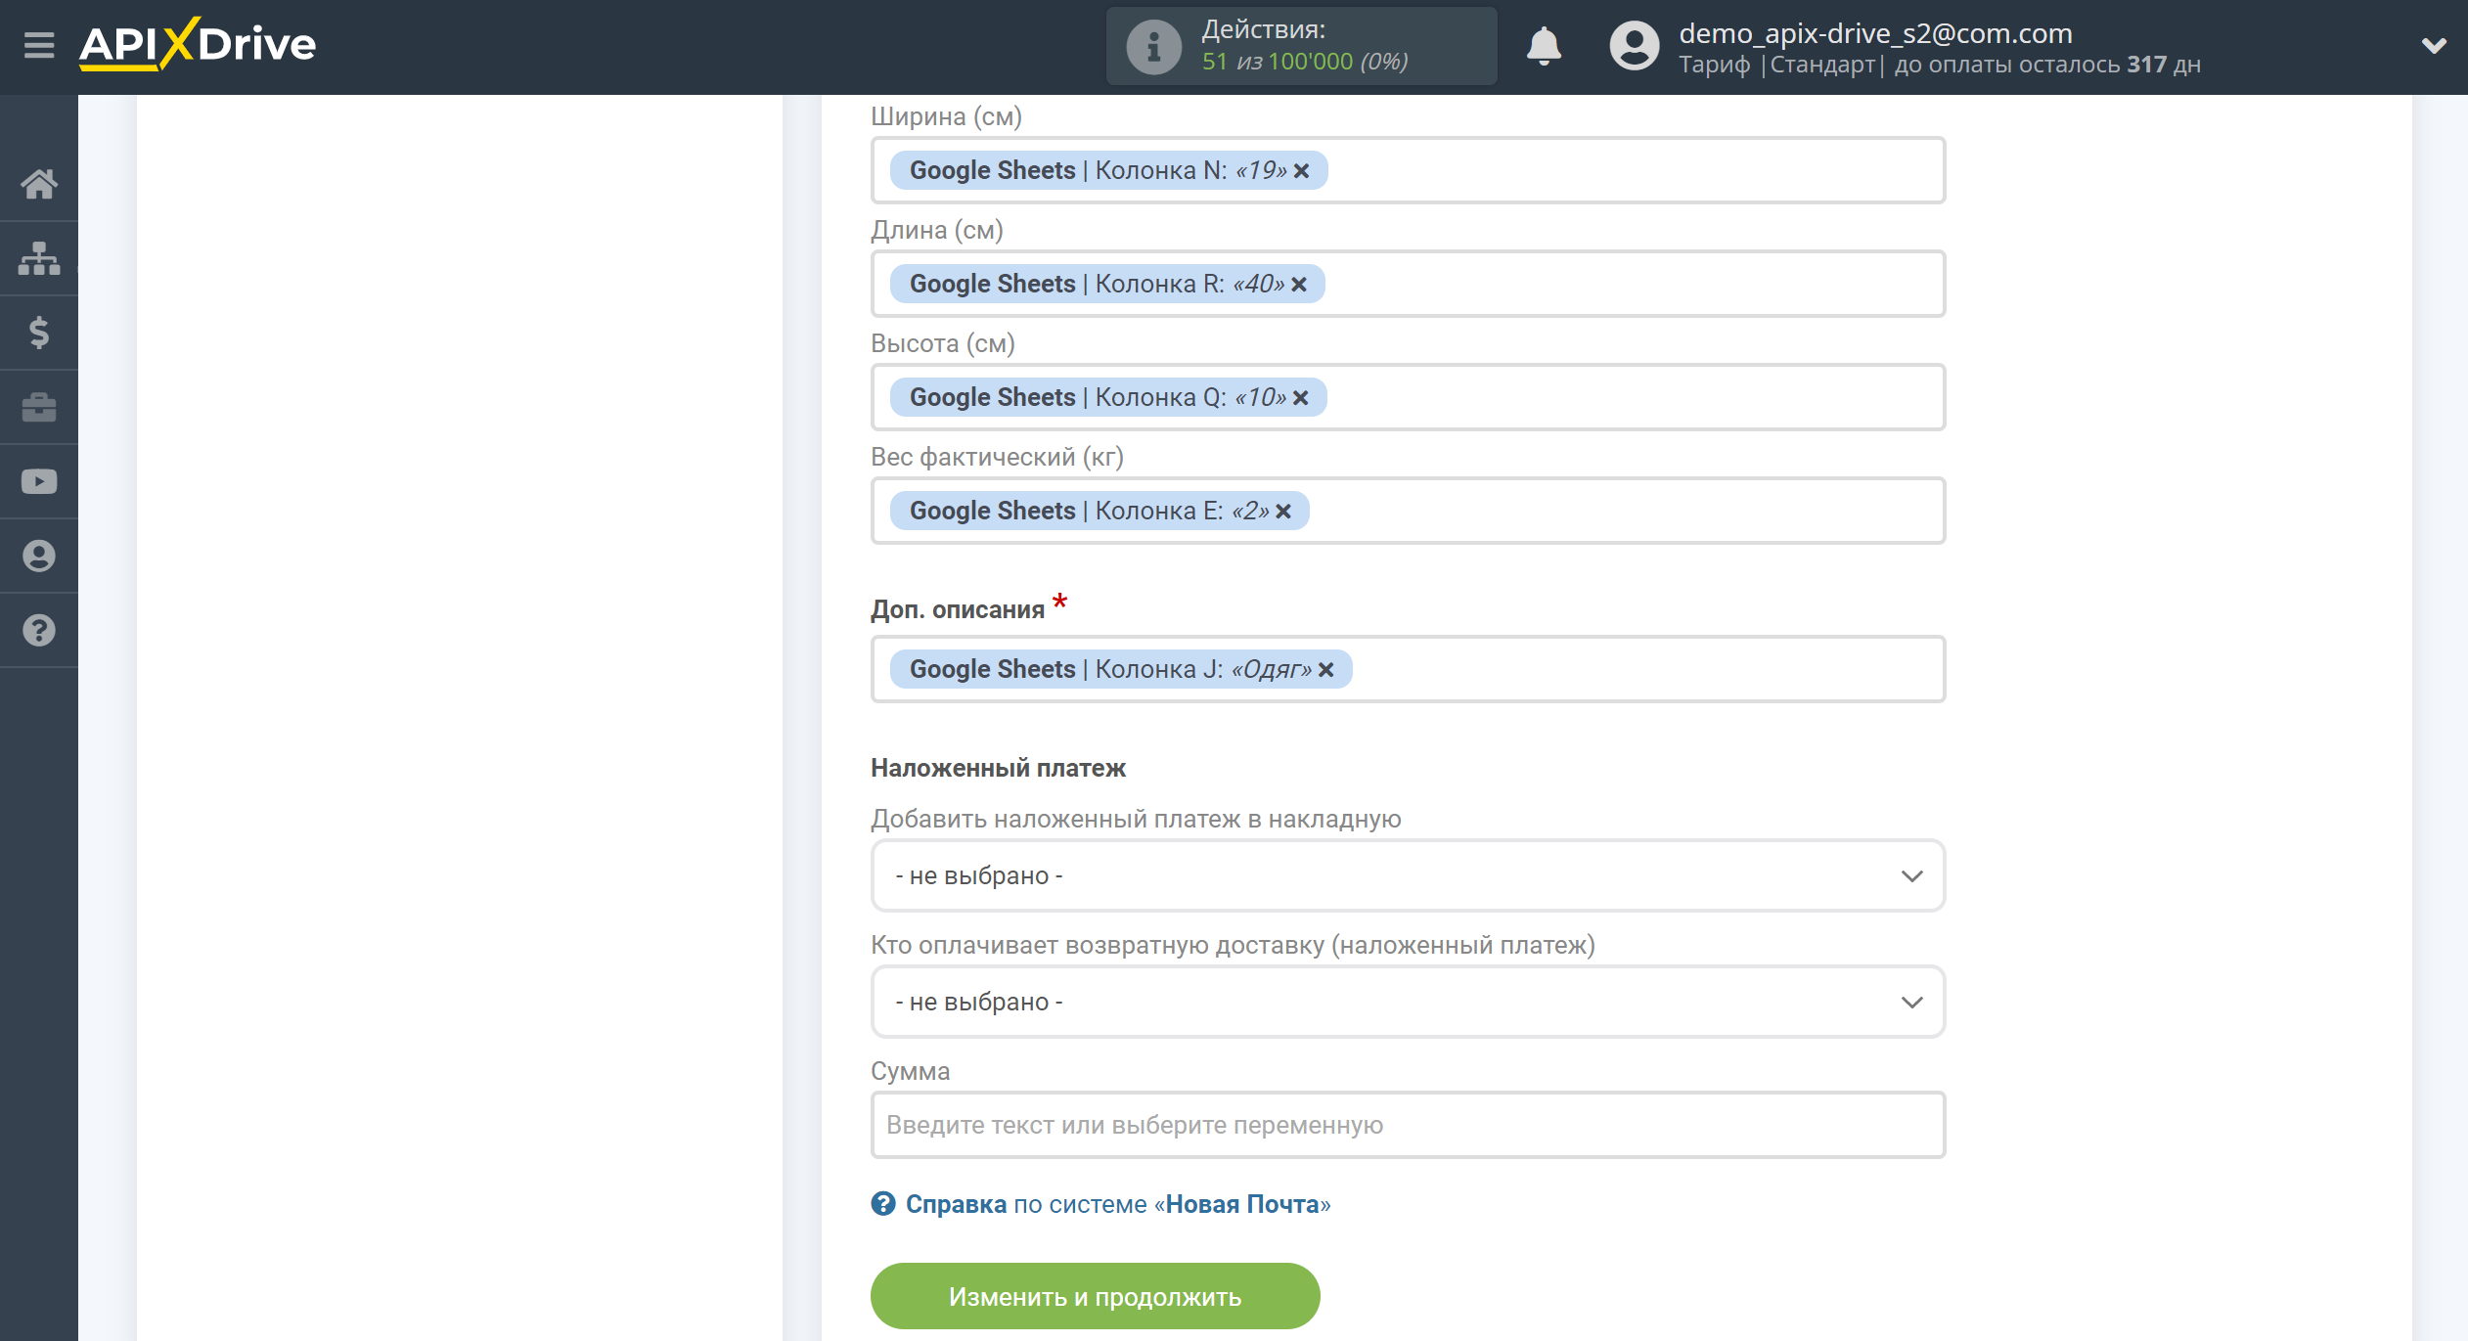Open the Добавить наложенный платеж в накладную dropdown
Viewport: 2468px width, 1341px height.
point(1408,875)
